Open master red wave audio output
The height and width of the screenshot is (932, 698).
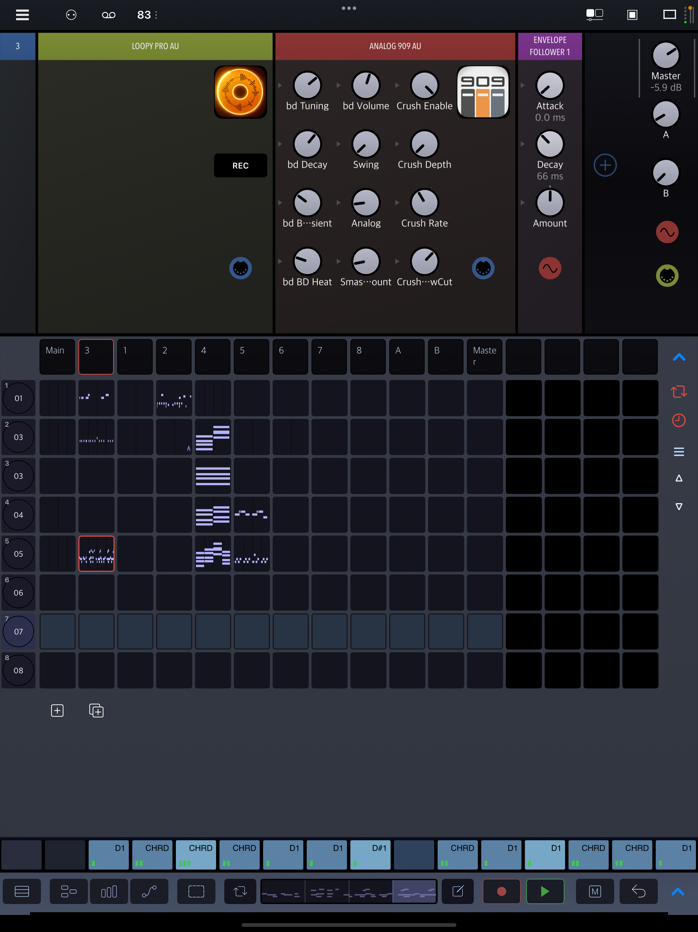tap(667, 232)
